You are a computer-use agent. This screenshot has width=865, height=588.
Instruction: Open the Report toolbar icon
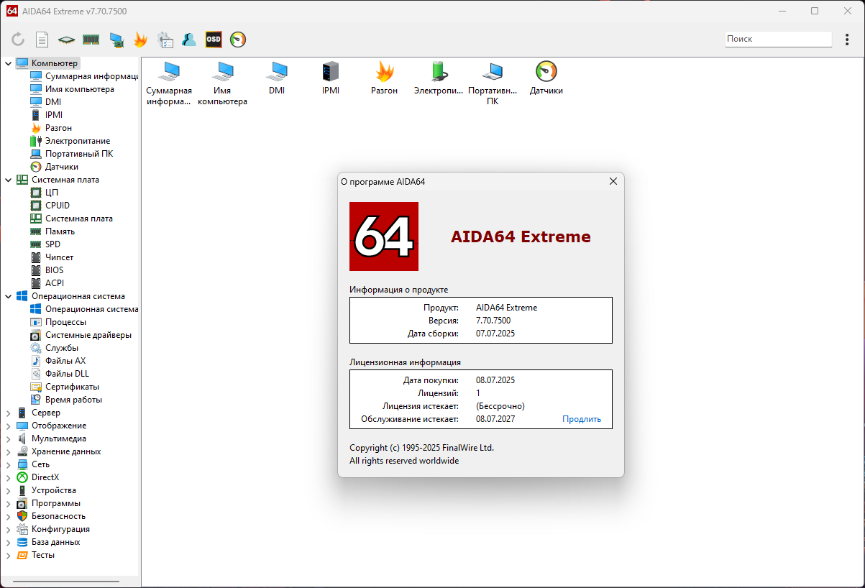(x=42, y=40)
